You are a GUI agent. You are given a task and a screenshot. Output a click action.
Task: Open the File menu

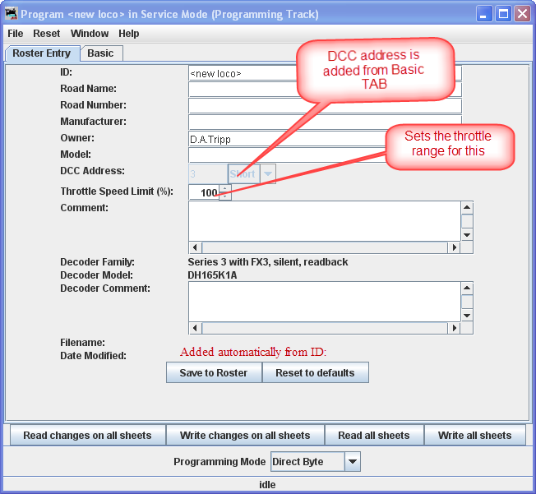click(x=16, y=34)
